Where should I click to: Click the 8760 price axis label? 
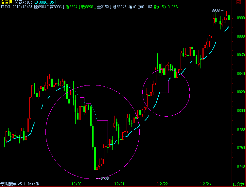click(x=241, y=148)
